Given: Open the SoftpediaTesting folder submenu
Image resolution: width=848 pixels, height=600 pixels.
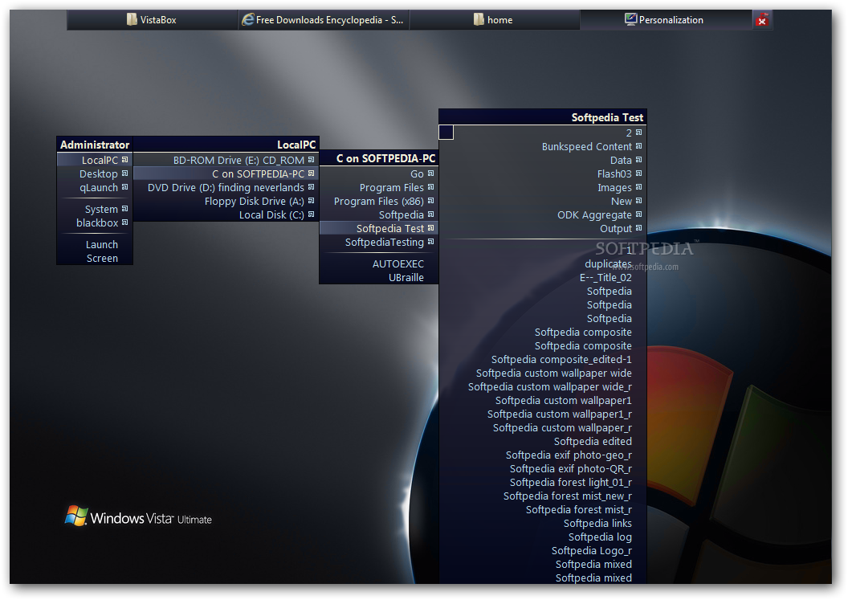Looking at the screenshot, I should click(x=378, y=242).
